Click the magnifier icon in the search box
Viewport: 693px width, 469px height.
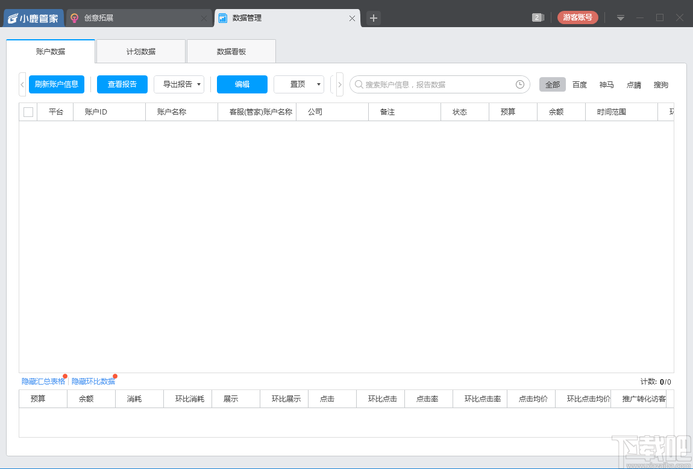[360, 84]
